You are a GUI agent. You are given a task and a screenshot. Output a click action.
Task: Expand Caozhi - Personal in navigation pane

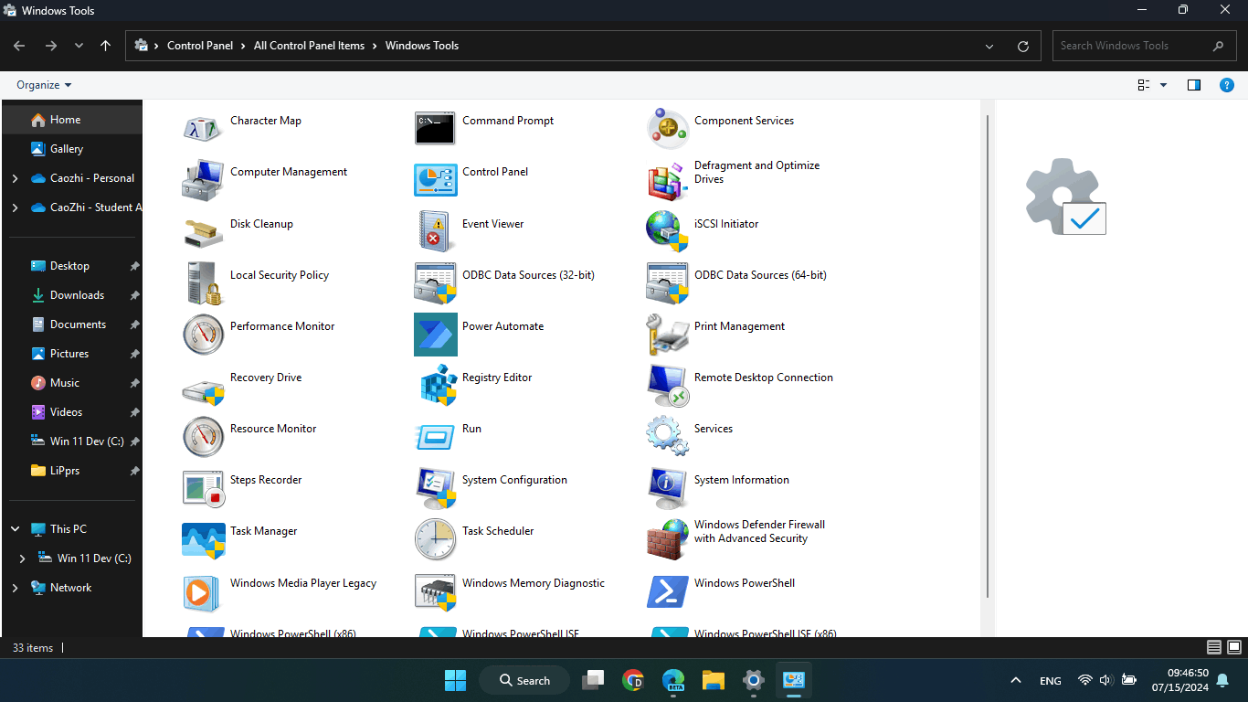15,178
